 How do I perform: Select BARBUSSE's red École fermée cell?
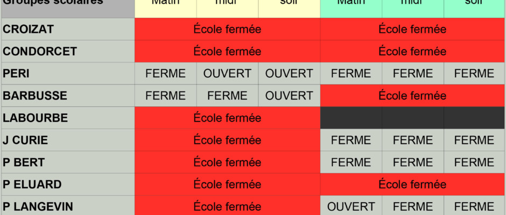(x=412, y=96)
